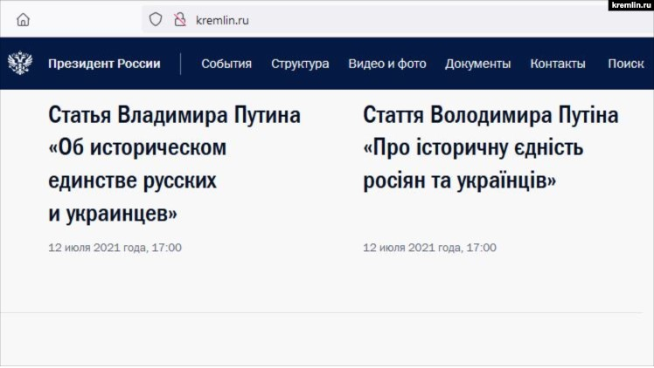Open the Документы menu item
Viewport: 654px width, 368px height.
(x=477, y=64)
